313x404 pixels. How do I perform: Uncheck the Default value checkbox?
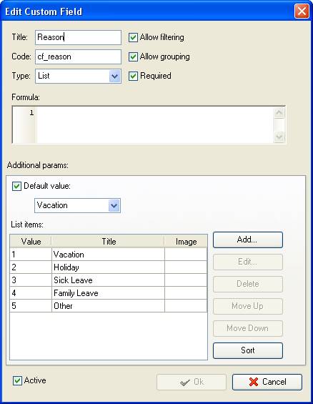(16, 186)
